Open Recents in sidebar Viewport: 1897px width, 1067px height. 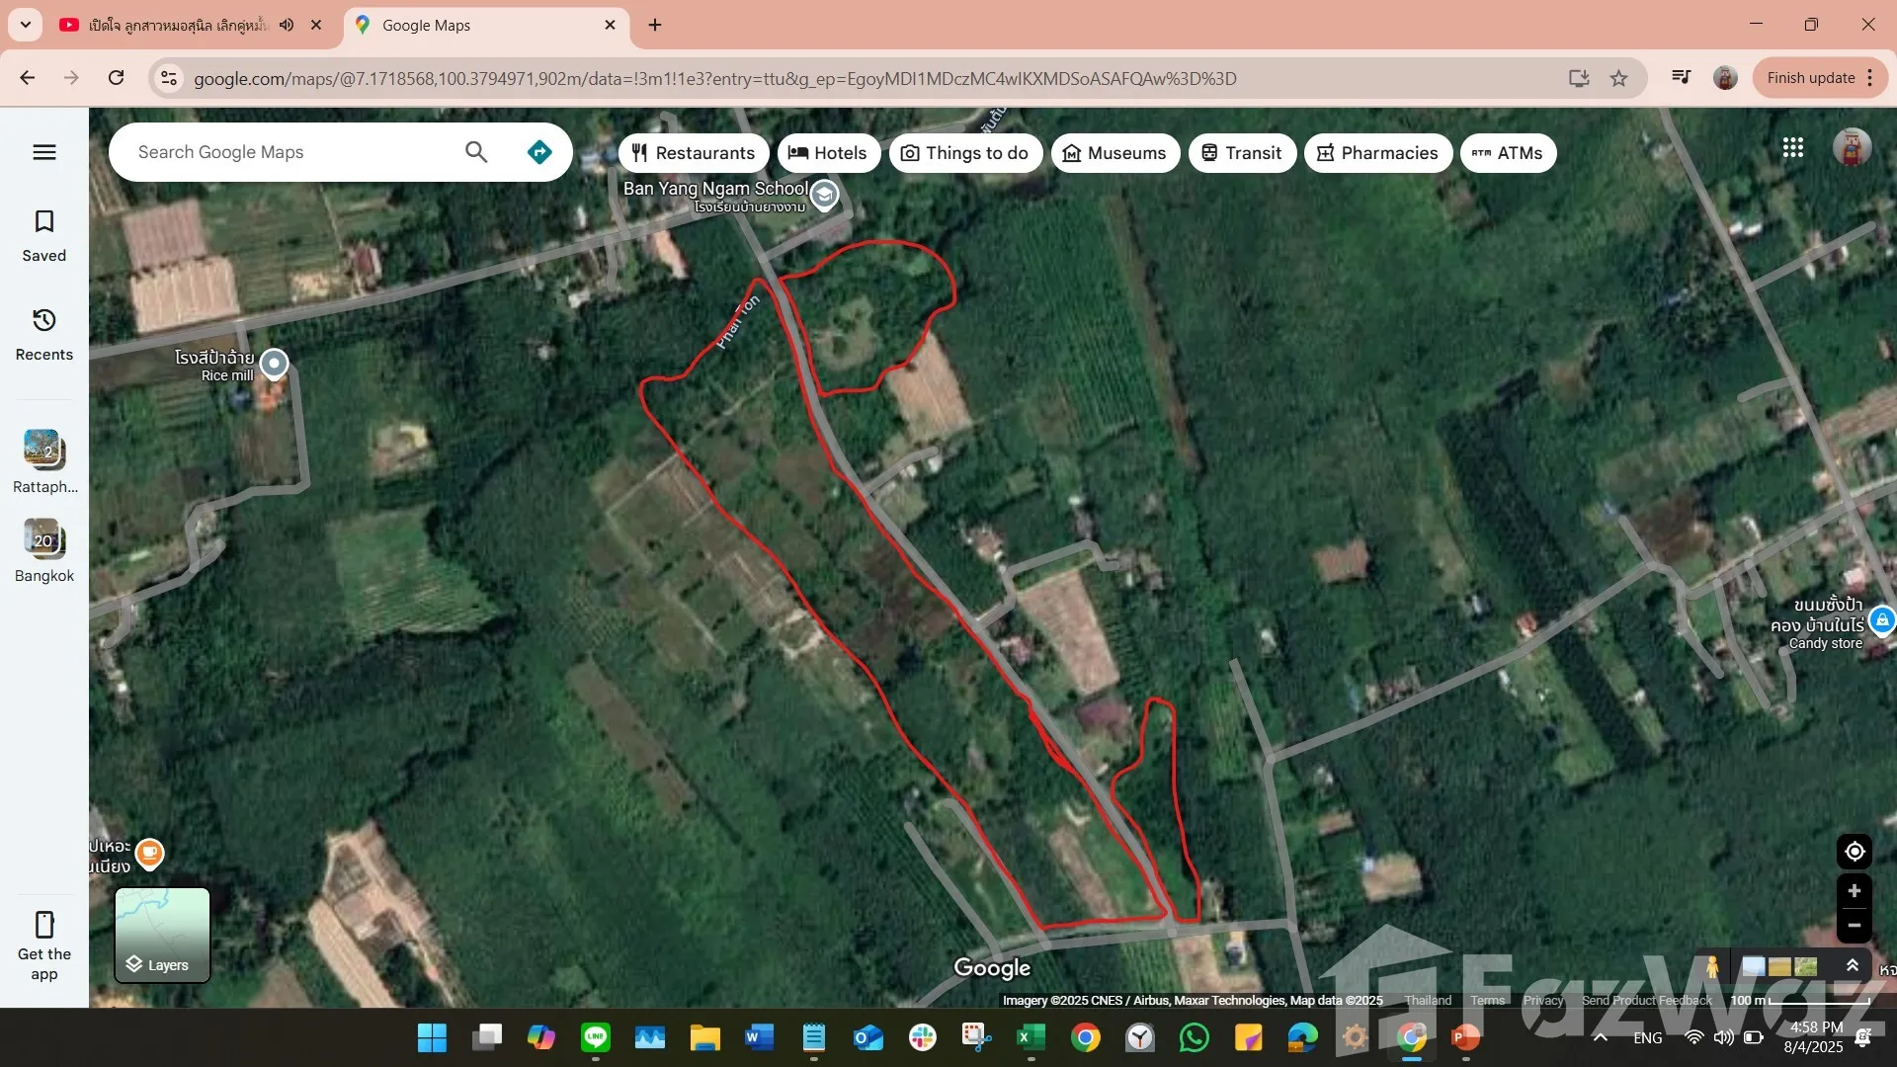44,334
